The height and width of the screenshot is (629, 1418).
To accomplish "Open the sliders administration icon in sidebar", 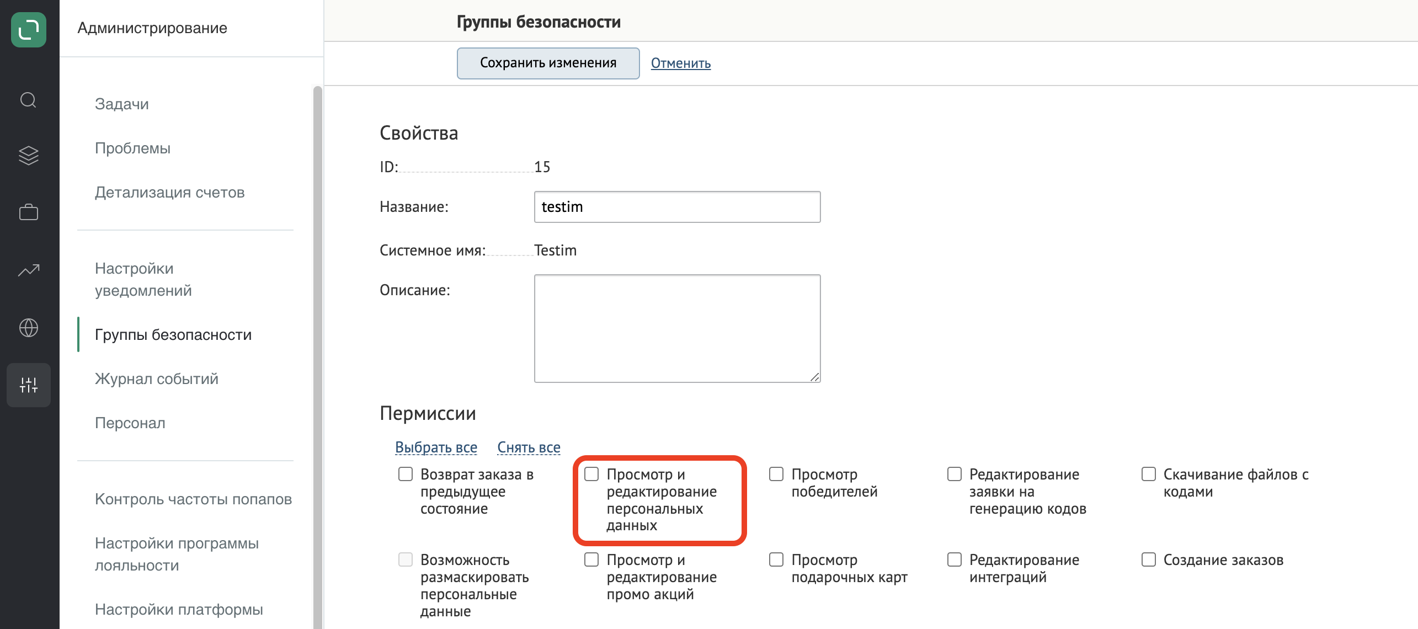I will [29, 385].
